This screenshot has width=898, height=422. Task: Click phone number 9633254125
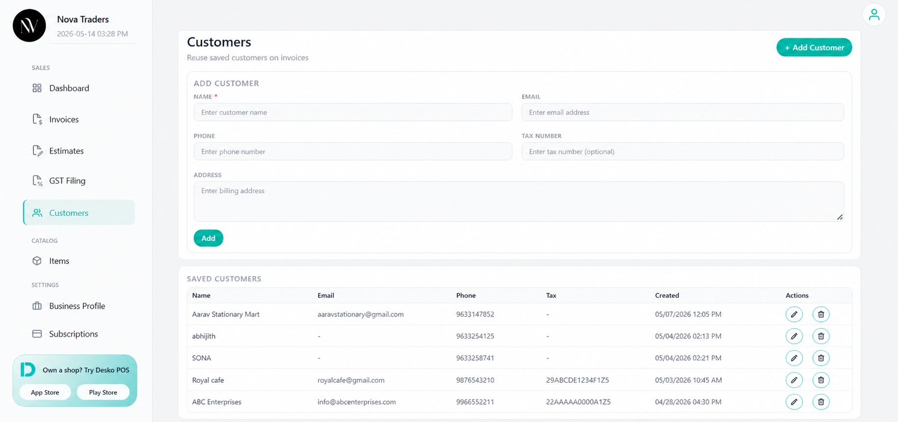pyautogui.click(x=475, y=336)
